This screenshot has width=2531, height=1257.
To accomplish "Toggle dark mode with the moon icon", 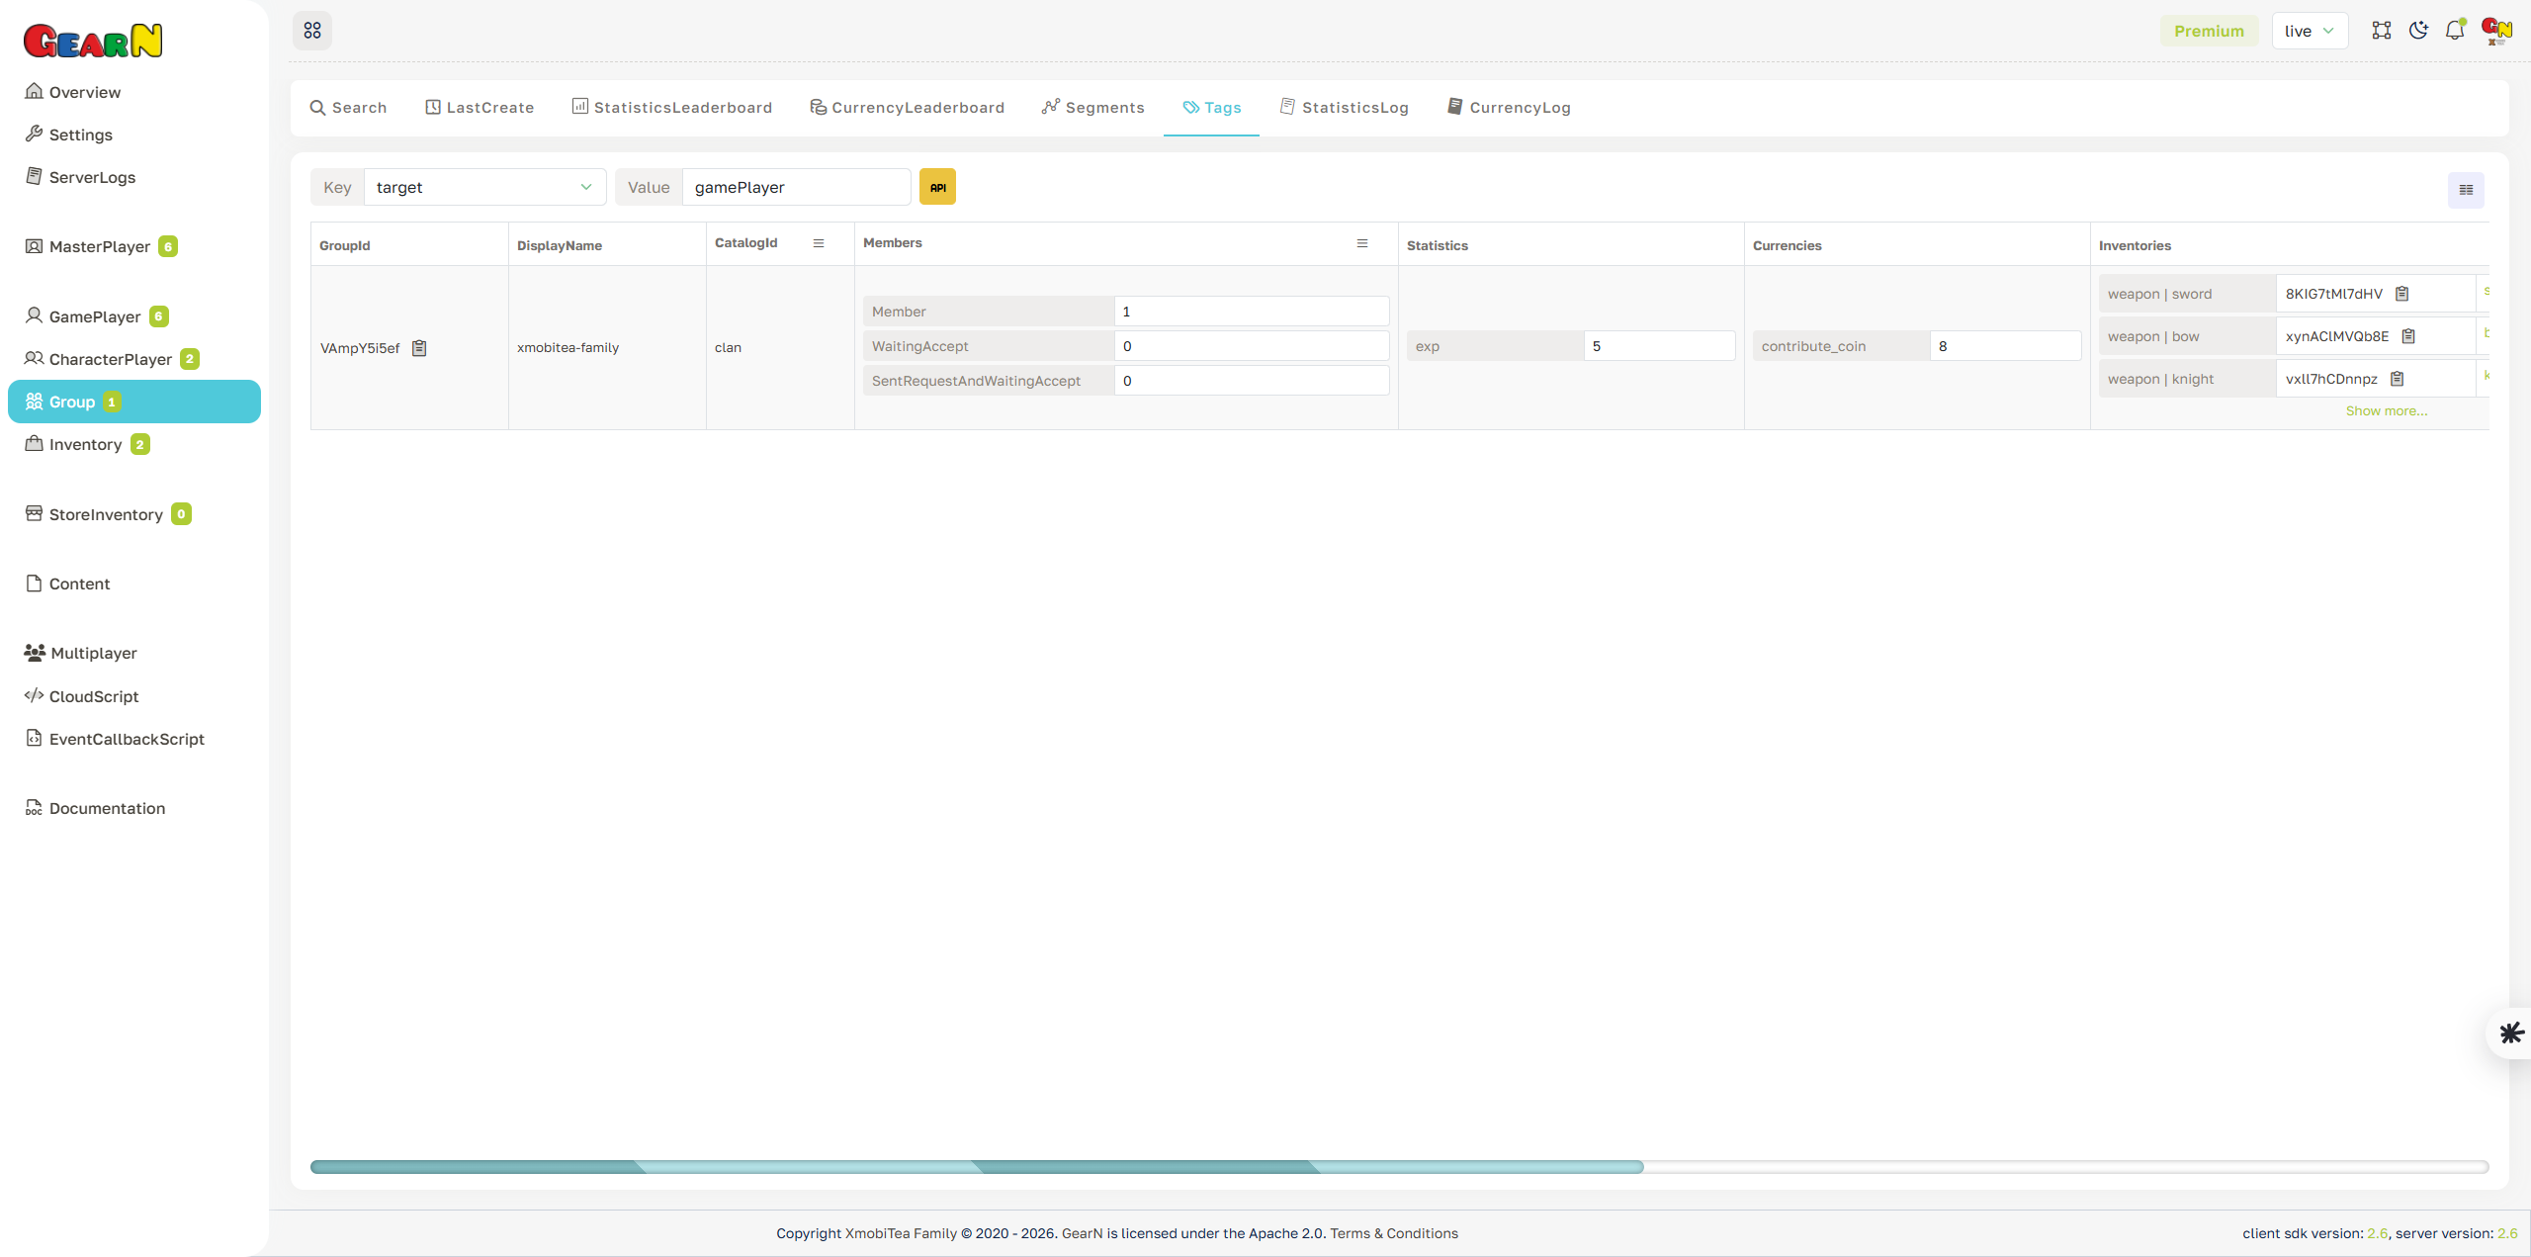I will pyautogui.click(x=2418, y=30).
